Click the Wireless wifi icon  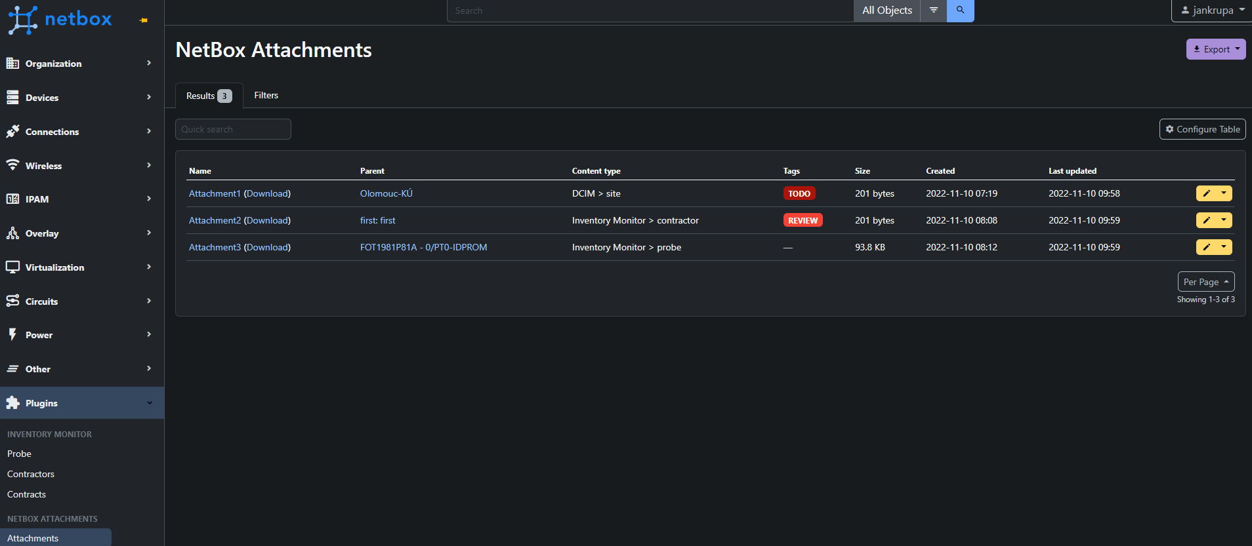tap(12, 165)
